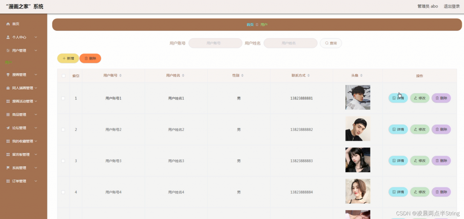The height and width of the screenshot is (219, 464).
Task: Click the flag icon beside 系统管理
Action: (8, 168)
